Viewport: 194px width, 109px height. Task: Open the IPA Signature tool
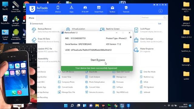pyautogui.click(x=147, y=87)
